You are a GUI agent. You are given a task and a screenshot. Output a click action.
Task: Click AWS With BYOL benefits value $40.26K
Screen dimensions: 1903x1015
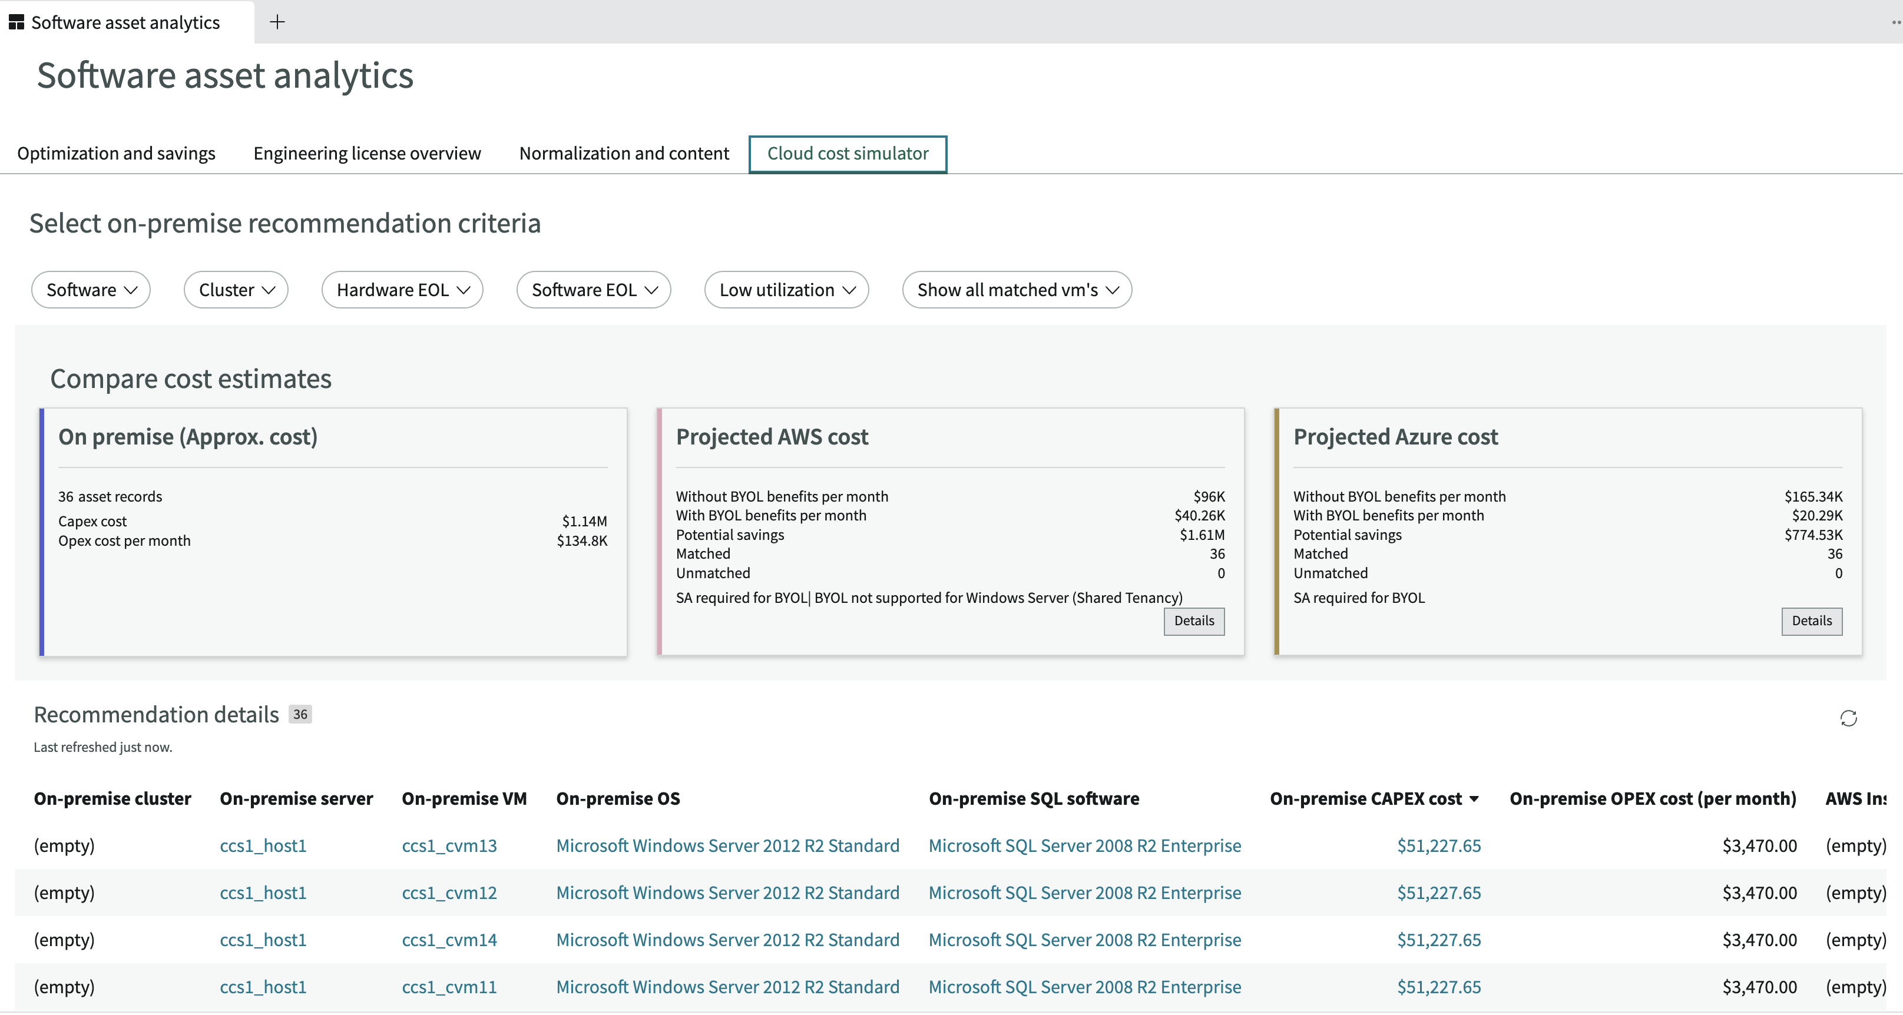point(1199,515)
